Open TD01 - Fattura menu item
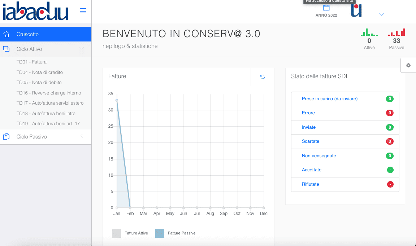416x246 pixels. point(31,62)
